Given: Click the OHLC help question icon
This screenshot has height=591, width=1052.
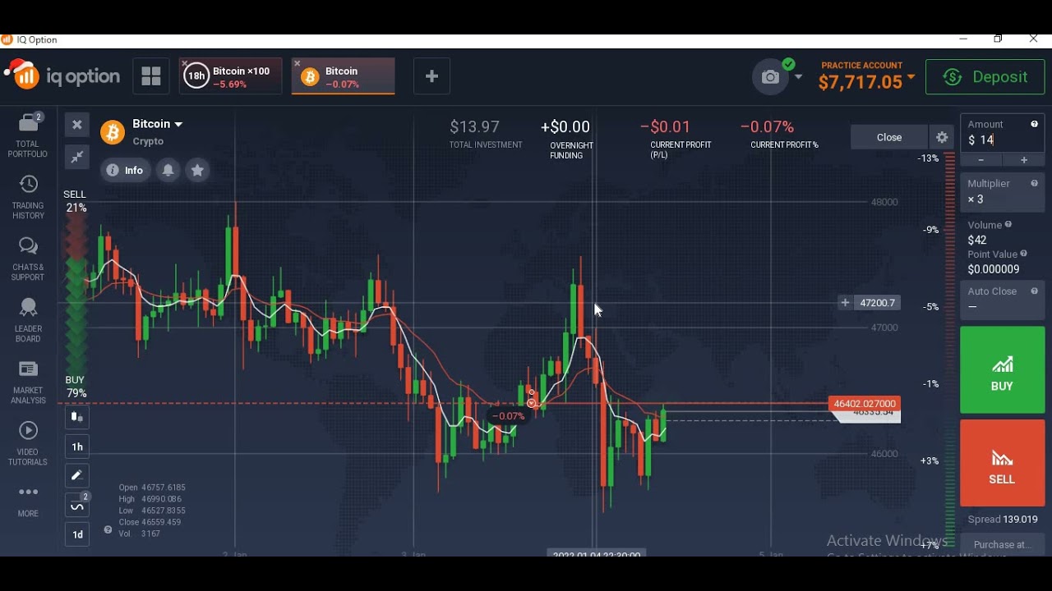Looking at the screenshot, I should click(108, 530).
